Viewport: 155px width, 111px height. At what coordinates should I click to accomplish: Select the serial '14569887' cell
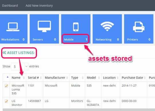click(35, 103)
